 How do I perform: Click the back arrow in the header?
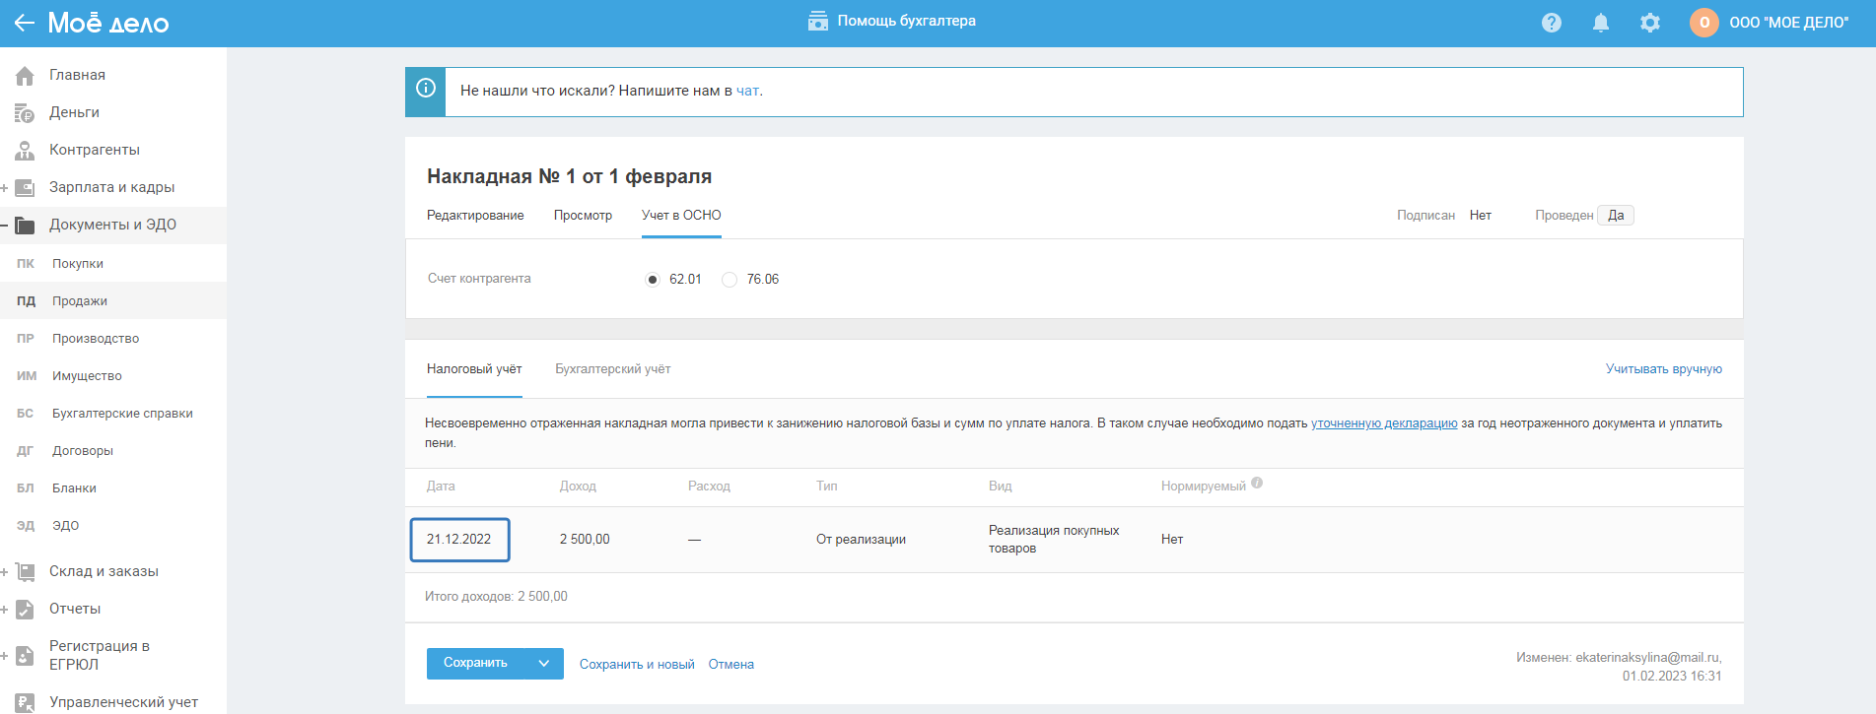(x=24, y=23)
